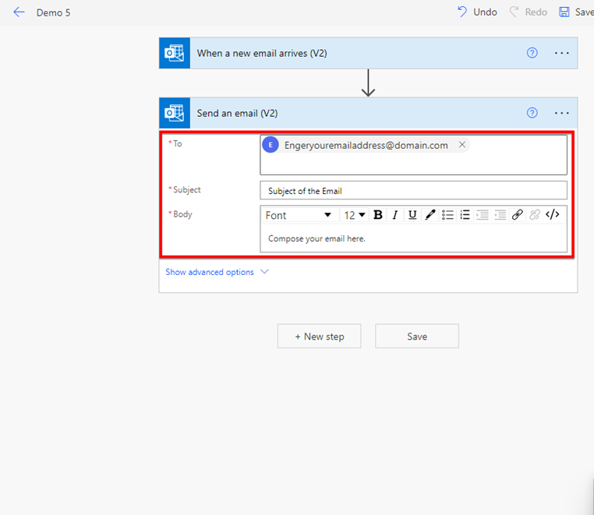
Task: Click the Subject input field
Action: point(413,190)
